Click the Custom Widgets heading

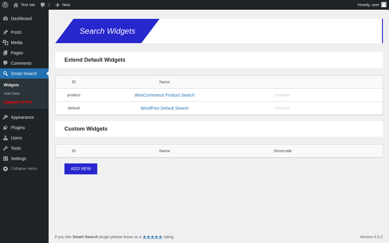tap(86, 129)
